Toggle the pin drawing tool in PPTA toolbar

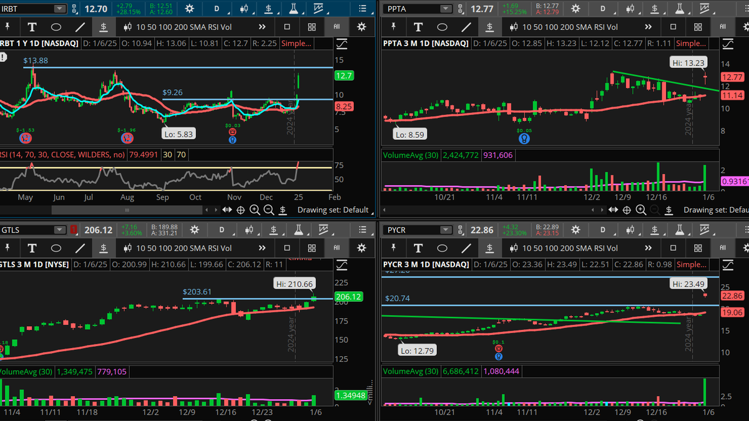tap(394, 27)
